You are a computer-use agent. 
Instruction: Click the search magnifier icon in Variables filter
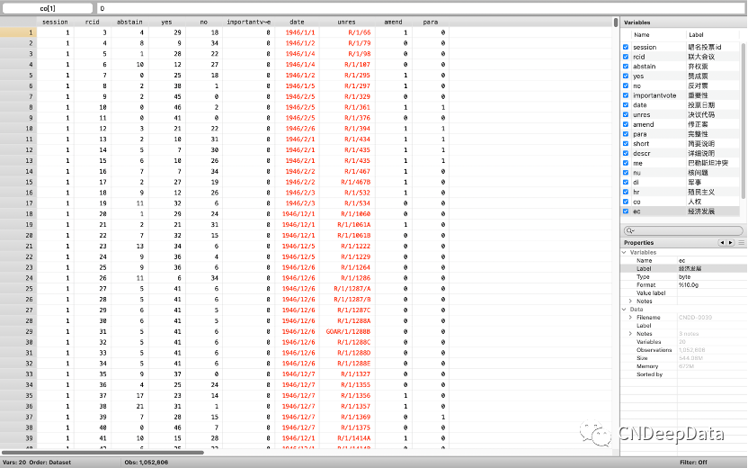tap(629, 230)
